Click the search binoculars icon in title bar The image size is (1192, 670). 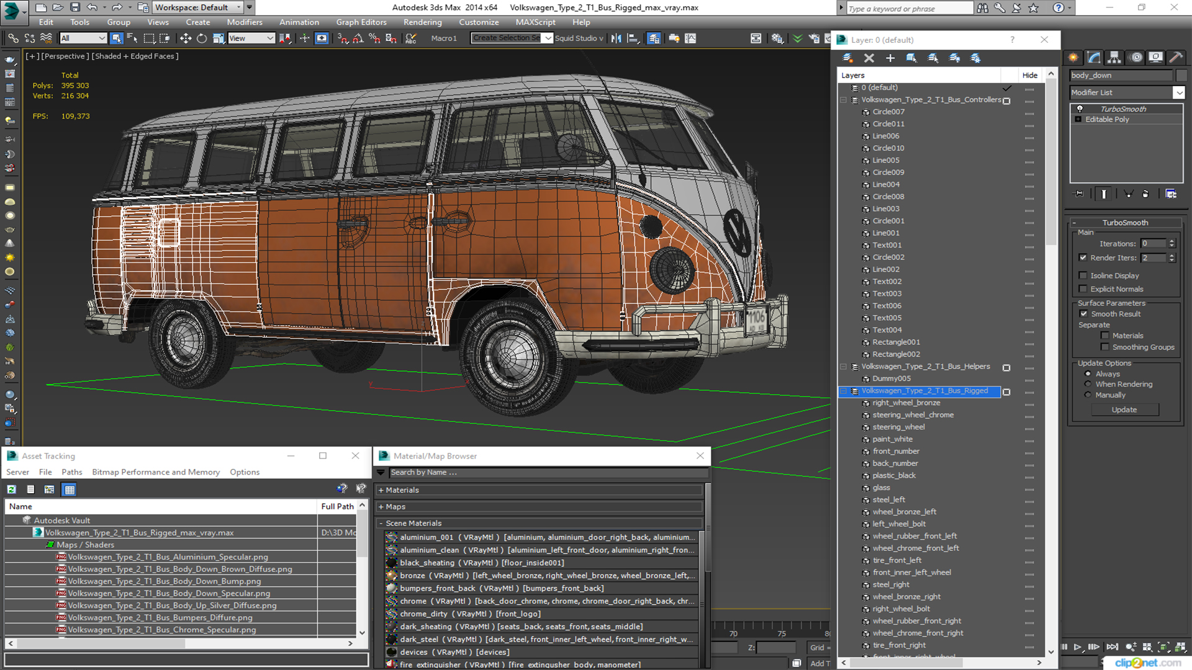(983, 8)
